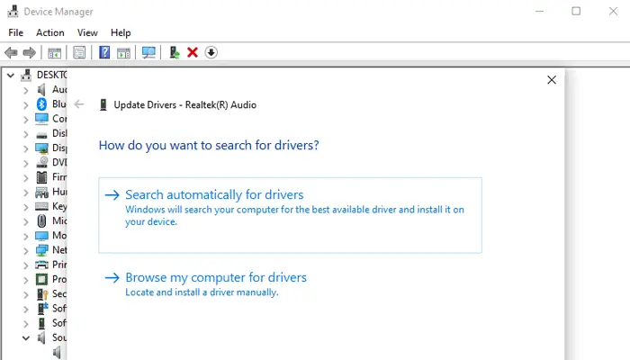This screenshot has width=630, height=360.
Task: Click the Back arrow toolbar icon
Action: click(11, 52)
